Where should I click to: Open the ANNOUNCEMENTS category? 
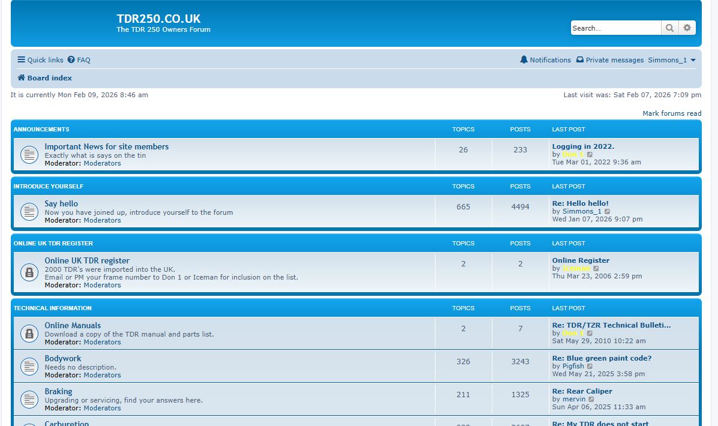pyautogui.click(x=41, y=129)
